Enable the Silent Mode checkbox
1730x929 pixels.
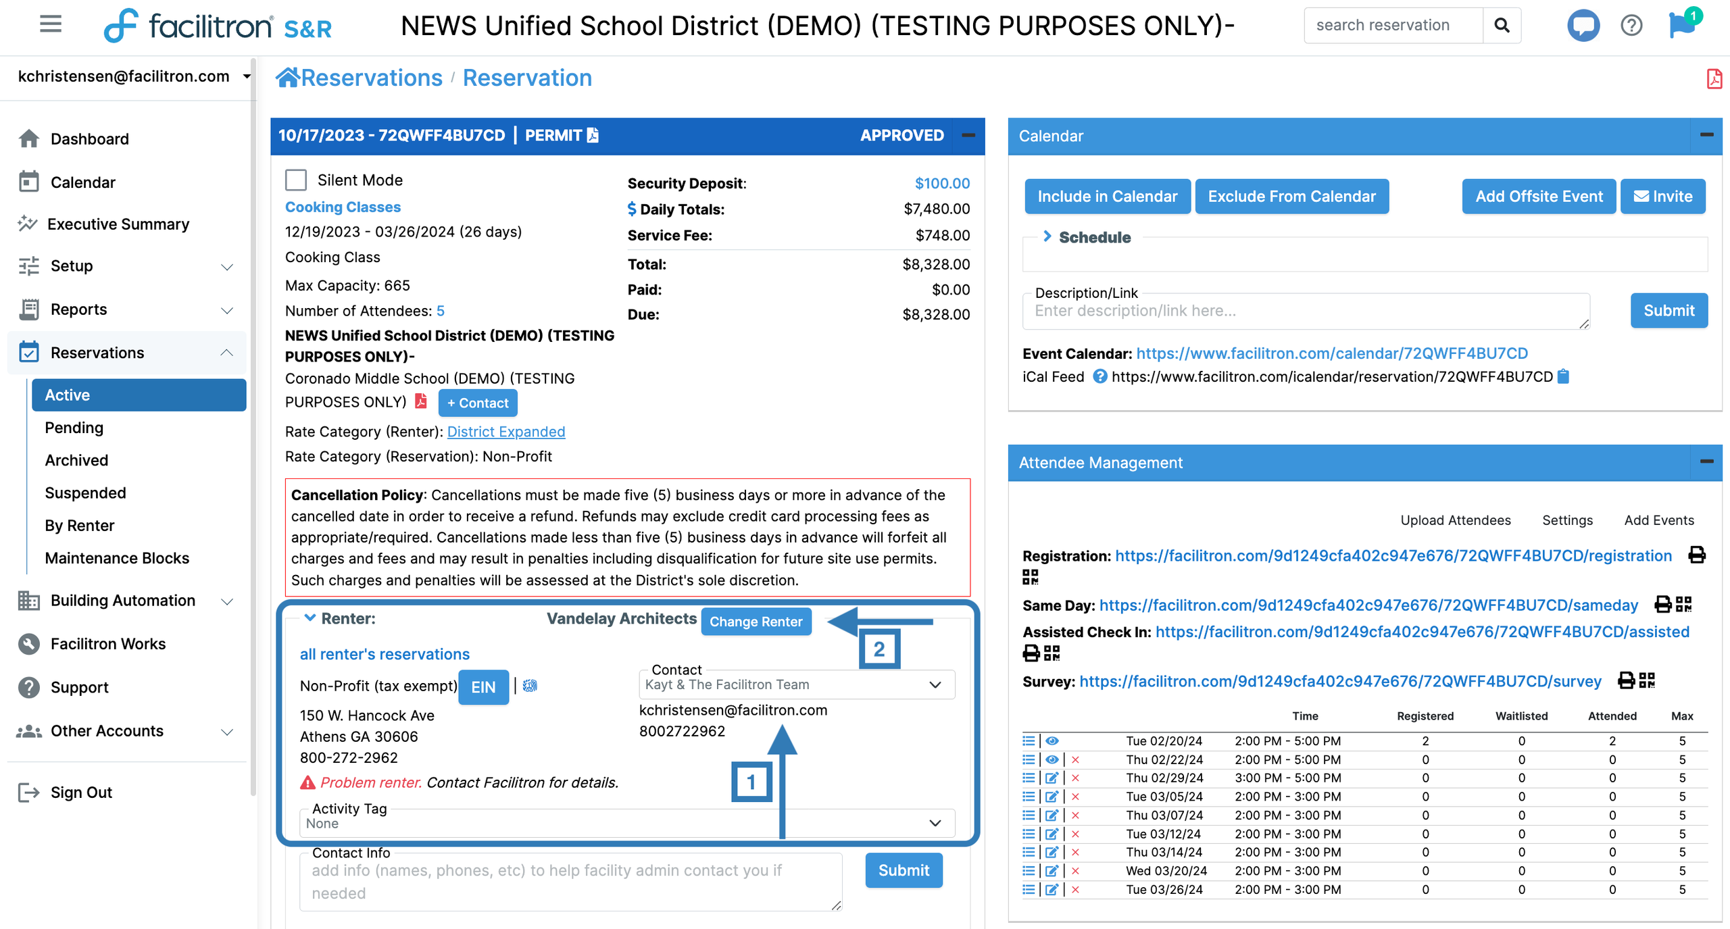click(x=296, y=180)
